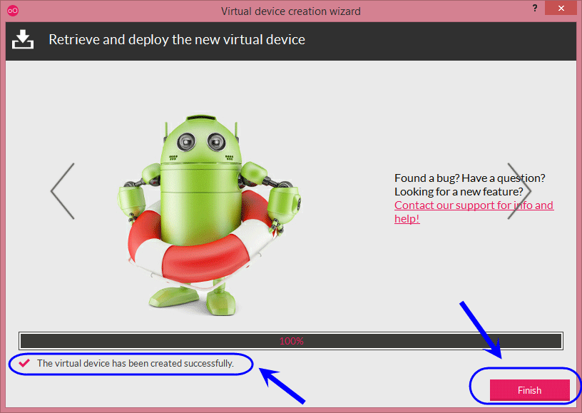Click the pink check mark icon

tap(24, 363)
